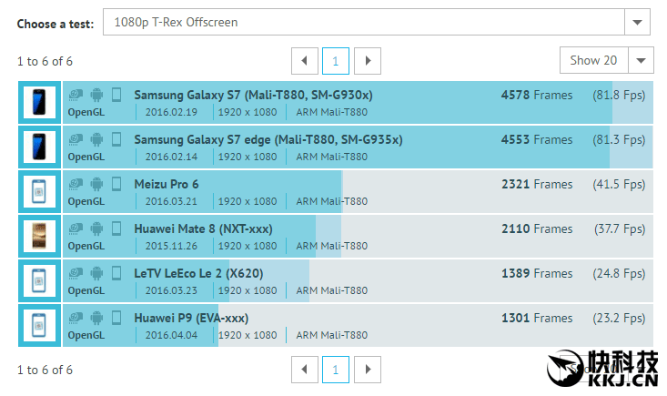Click the Huawei P9 placeholder device image
The image size is (667, 396).
[39, 326]
